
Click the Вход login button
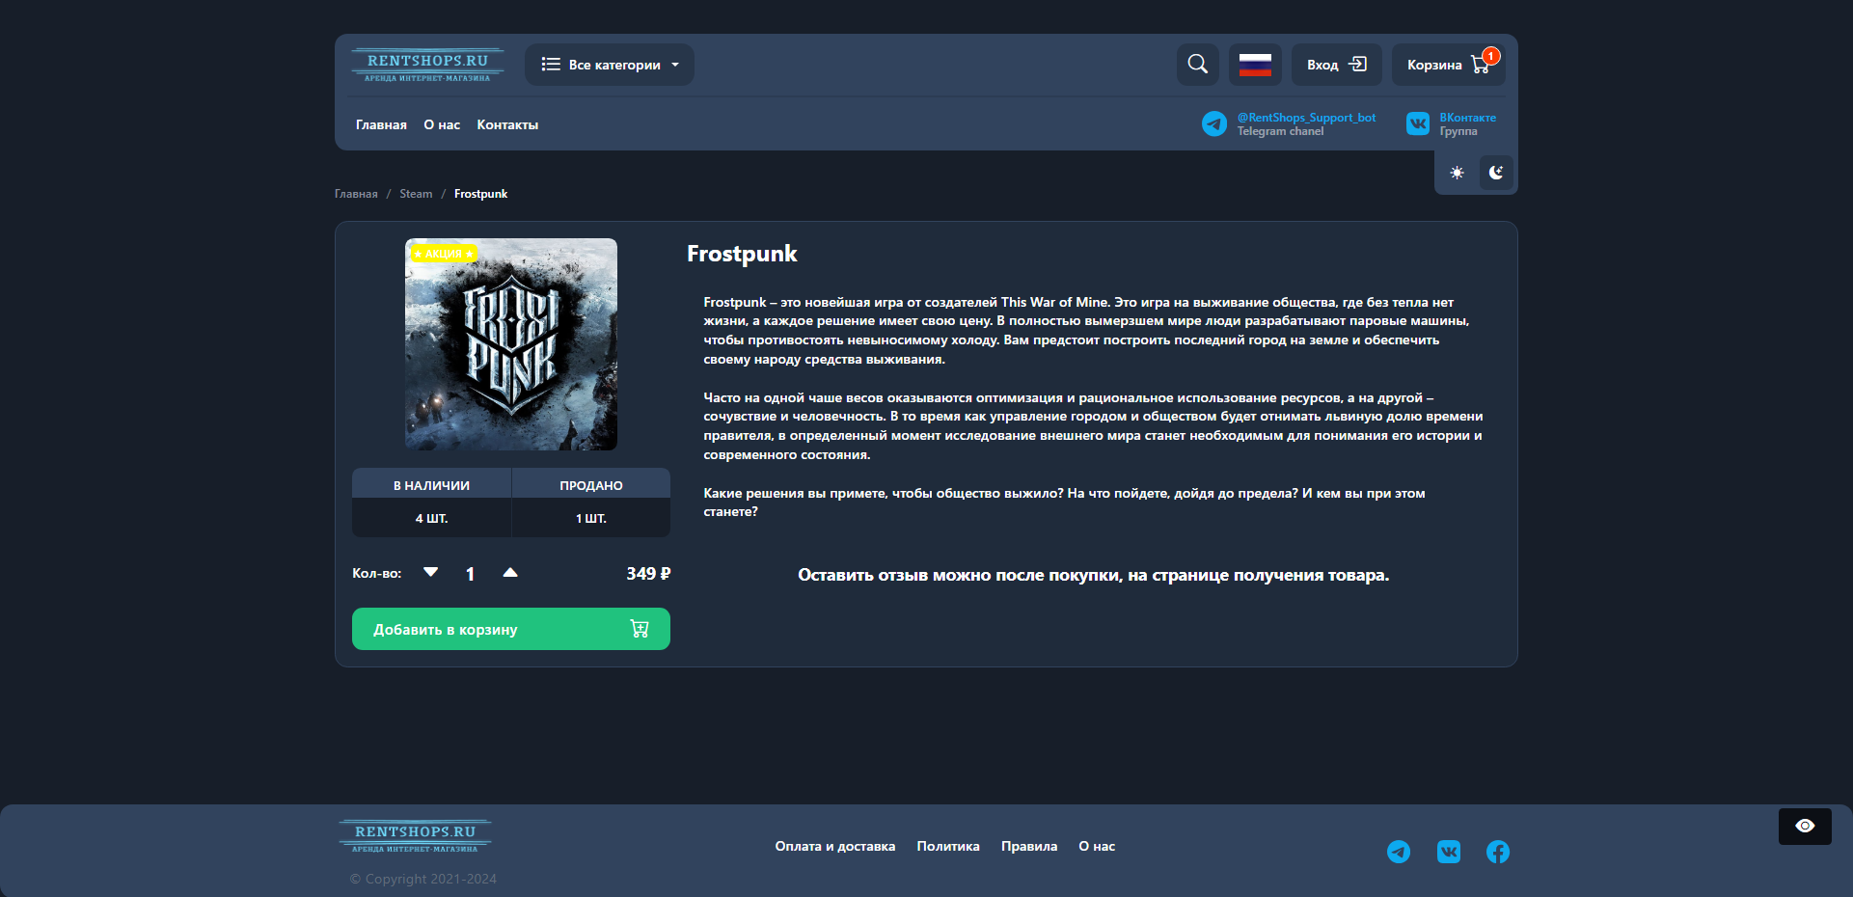click(x=1337, y=65)
